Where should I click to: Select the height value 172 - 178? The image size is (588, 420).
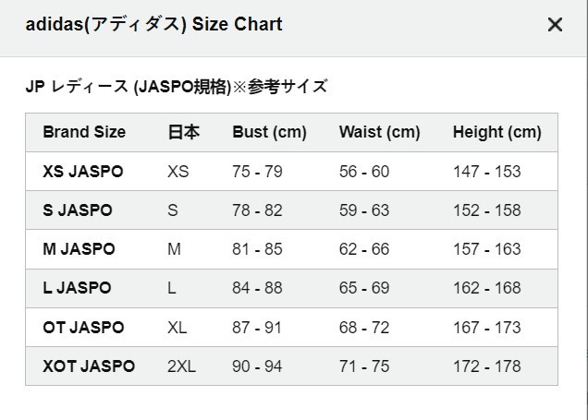486,366
